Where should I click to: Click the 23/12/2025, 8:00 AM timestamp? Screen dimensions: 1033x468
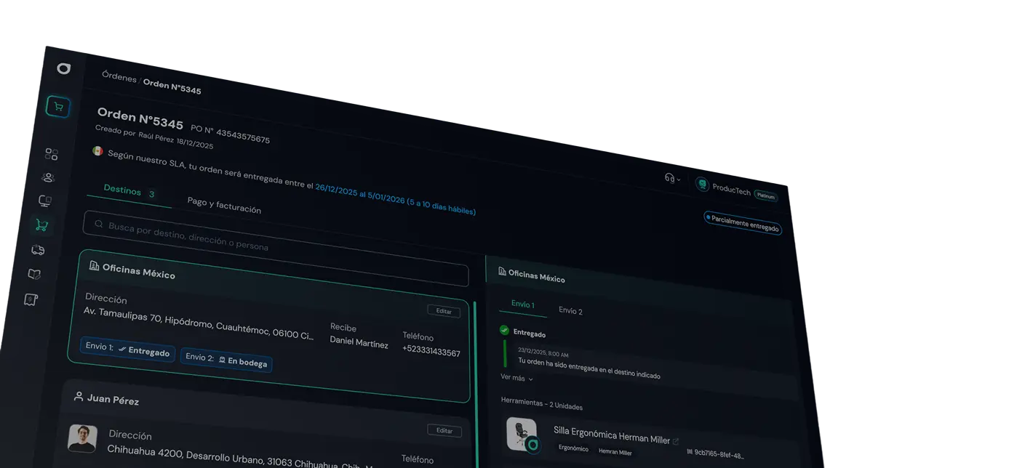(x=543, y=352)
